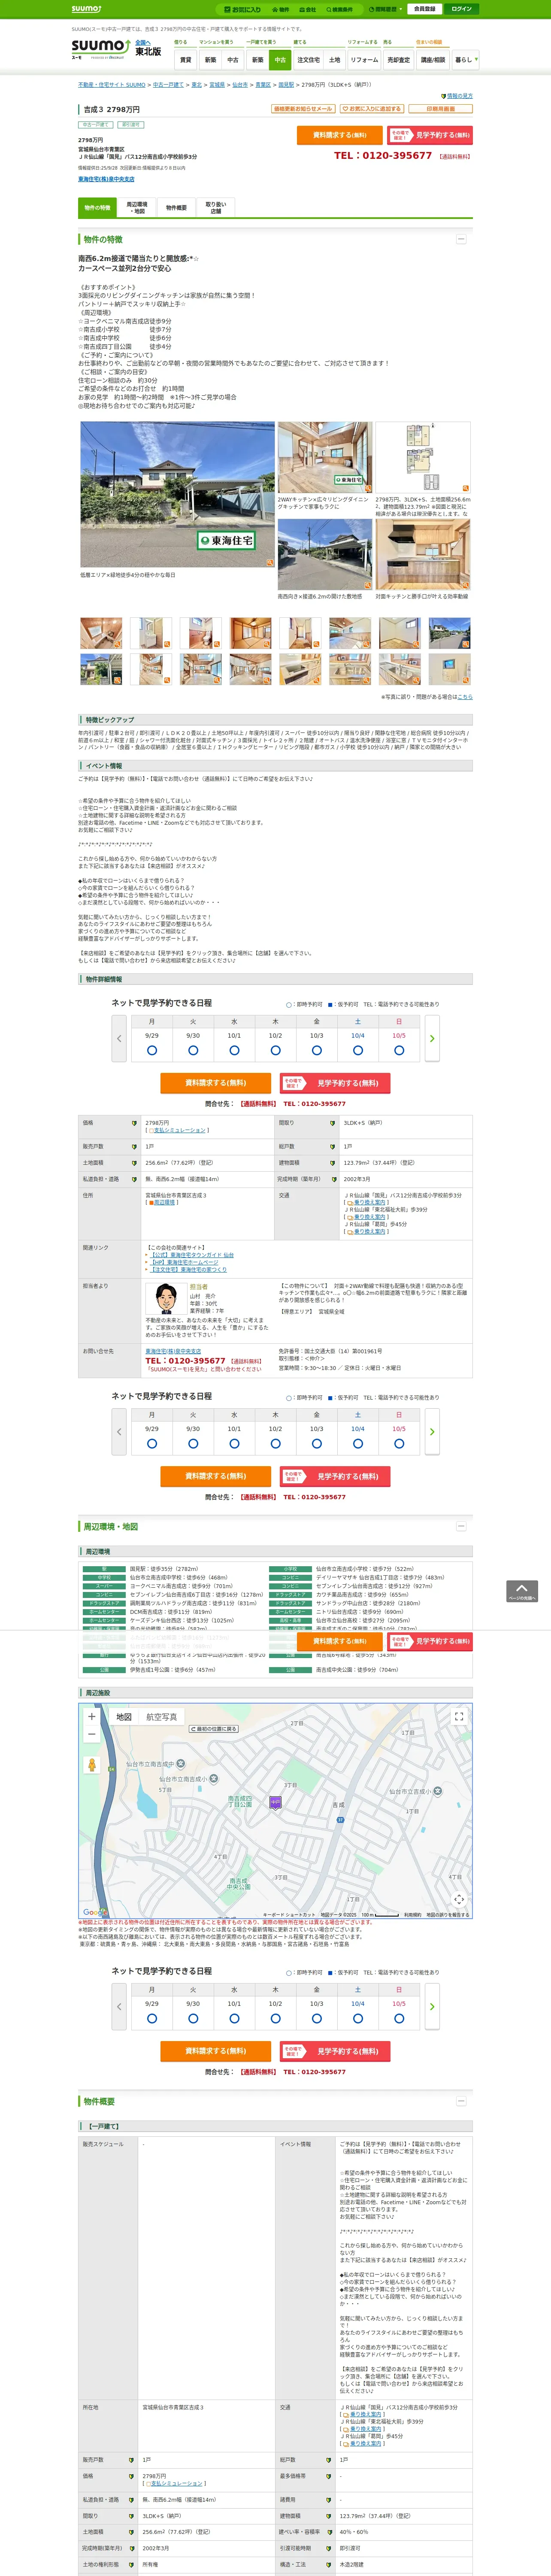Select 10/2 circle in topmost viewing calendar

(x=275, y=1050)
